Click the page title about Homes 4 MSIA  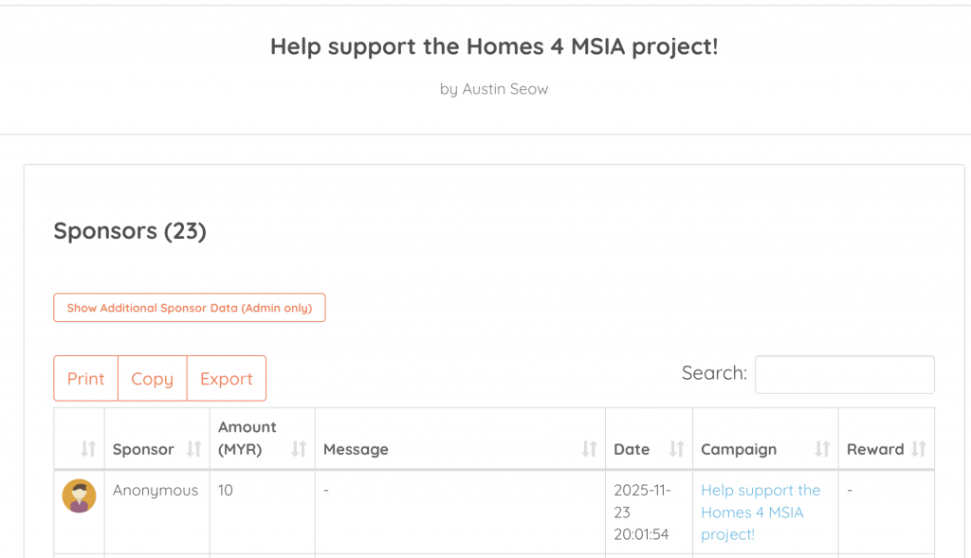tap(494, 46)
